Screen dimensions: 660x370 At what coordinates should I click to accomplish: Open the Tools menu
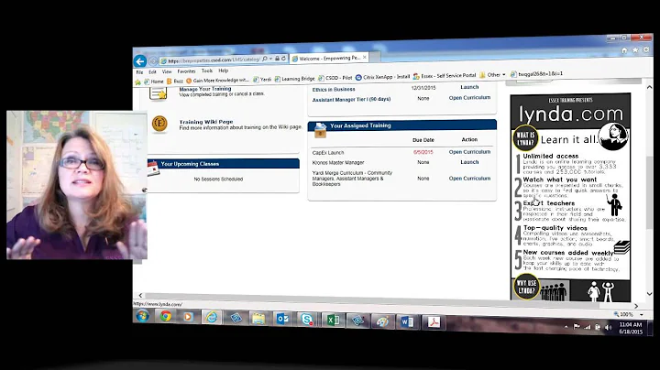(x=207, y=71)
